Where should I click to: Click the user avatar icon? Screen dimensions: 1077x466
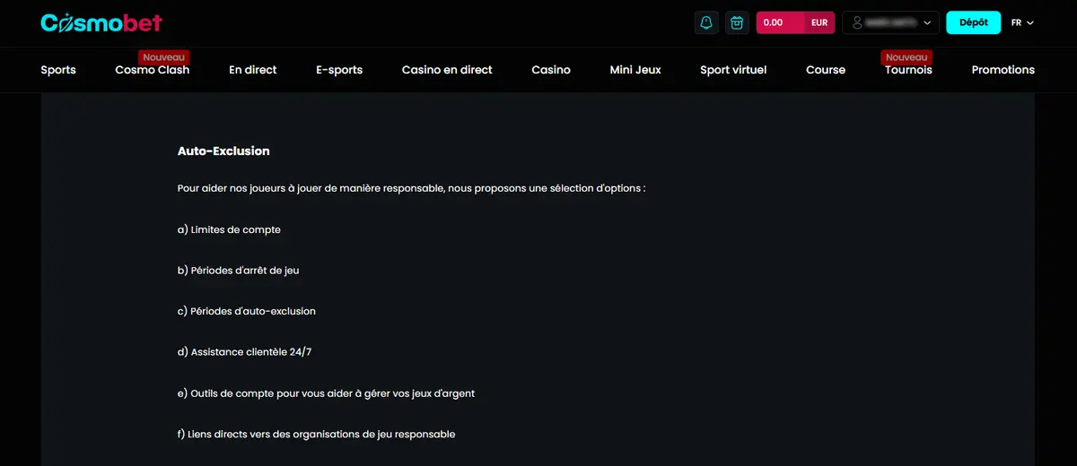click(x=857, y=22)
